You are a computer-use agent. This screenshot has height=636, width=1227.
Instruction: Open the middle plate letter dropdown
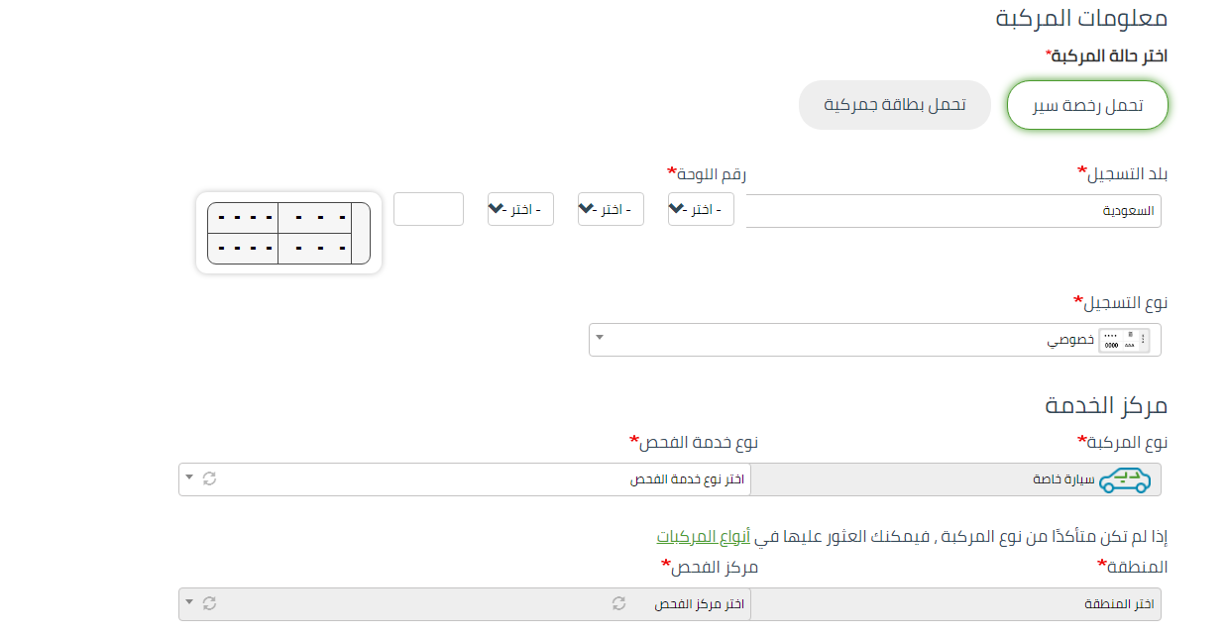click(611, 209)
